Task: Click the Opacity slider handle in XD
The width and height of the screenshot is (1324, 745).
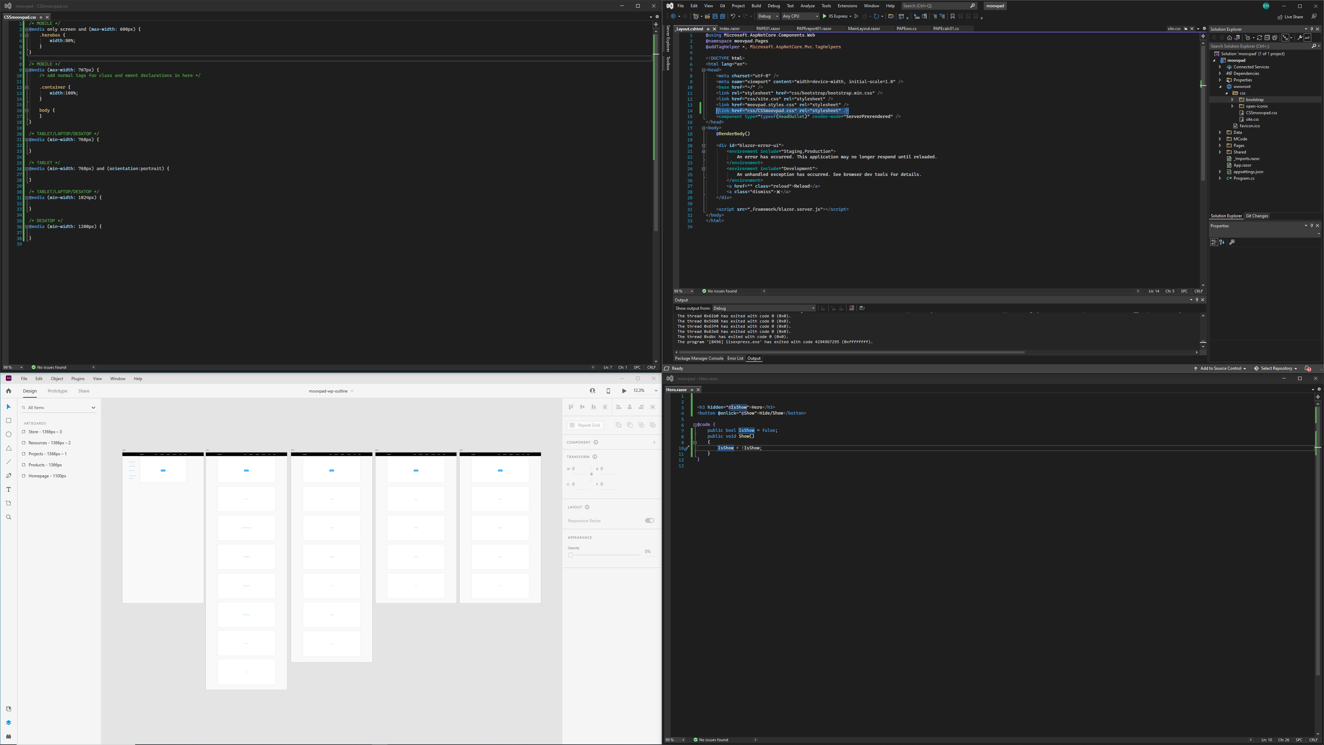Action: click(571, 555)
